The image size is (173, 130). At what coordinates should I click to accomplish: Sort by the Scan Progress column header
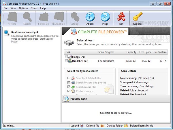coord(106,52)
